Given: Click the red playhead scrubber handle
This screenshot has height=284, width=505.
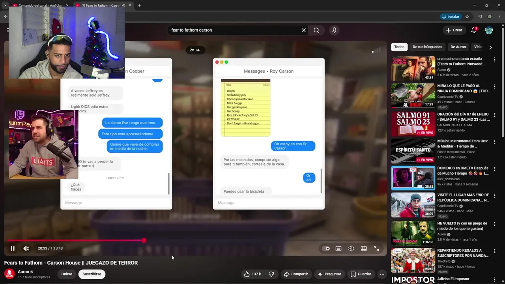Looking at the screenshot, I should pos(144,240).
